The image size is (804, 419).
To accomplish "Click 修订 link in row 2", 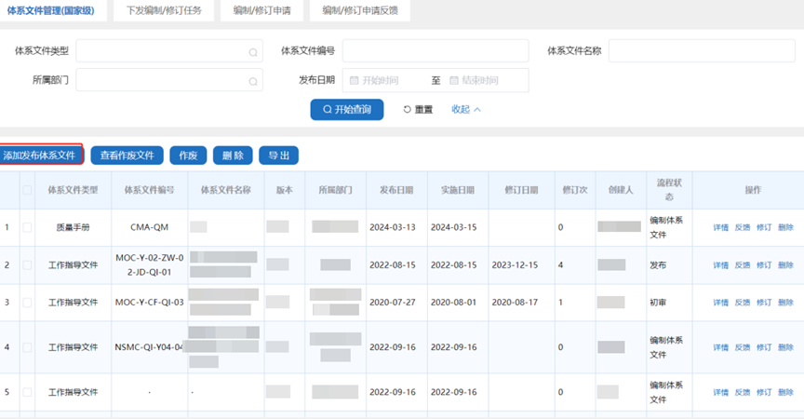I will [764, 265].
